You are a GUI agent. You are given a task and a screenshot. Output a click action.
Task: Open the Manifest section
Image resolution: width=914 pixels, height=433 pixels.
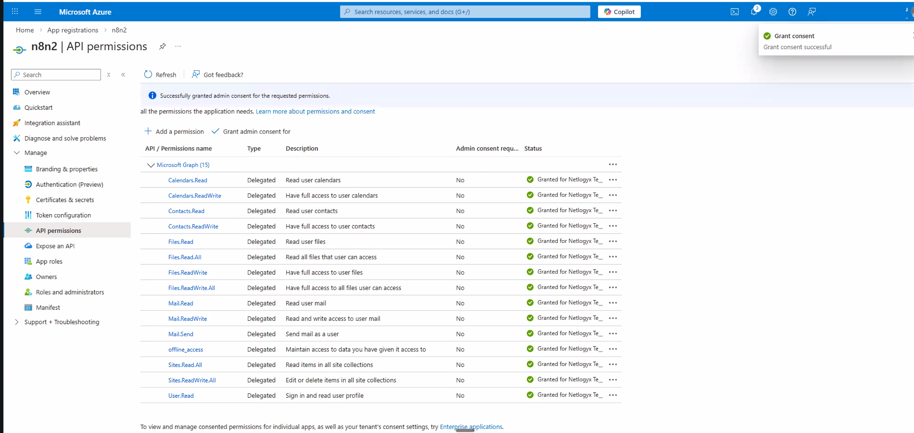[48, 307]
